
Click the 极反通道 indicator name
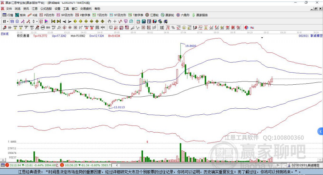(x=23, y=36)
